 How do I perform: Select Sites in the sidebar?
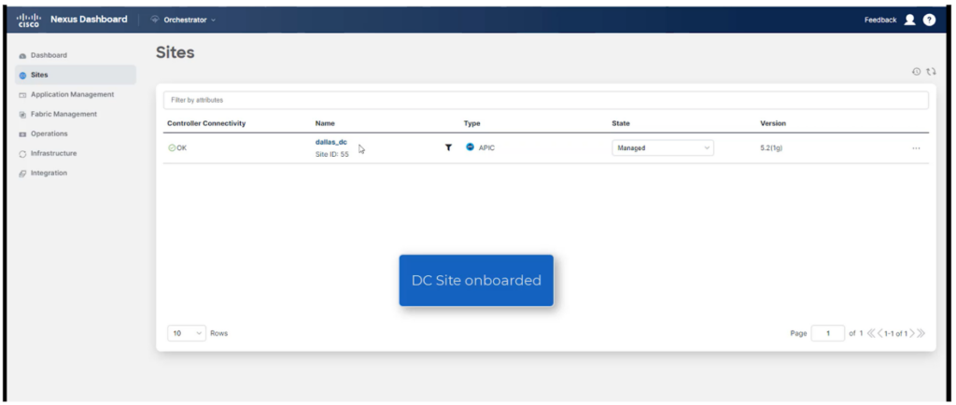[x=76, y=75]
